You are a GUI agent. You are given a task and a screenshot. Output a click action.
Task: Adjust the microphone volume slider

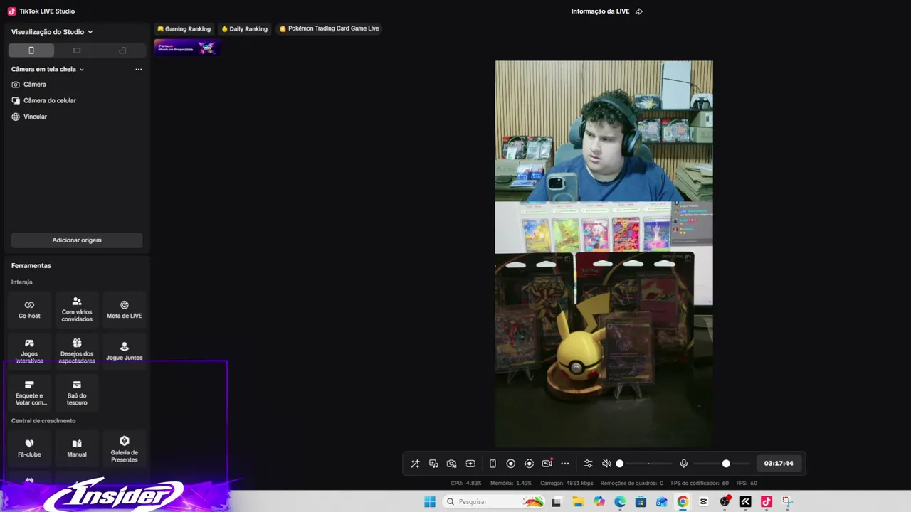click(x=723, y=464)
